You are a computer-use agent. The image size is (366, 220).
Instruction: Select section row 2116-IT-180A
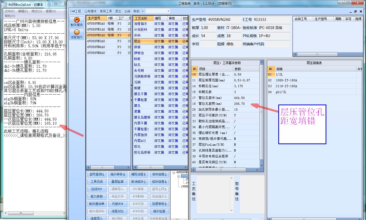point(315,86)
